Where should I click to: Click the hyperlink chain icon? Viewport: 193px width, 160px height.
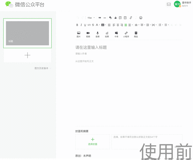pyautogui.click(x=131, y=18)
